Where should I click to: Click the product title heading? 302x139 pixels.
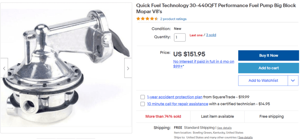216,8
